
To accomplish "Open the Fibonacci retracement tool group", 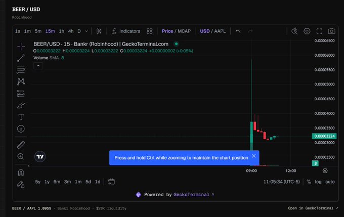I will [x=21, y=70].
